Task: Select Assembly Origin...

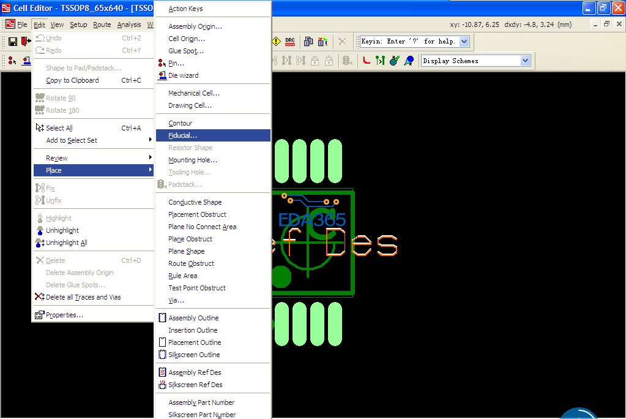Action: pyautogui.click(x=213, y=26)
